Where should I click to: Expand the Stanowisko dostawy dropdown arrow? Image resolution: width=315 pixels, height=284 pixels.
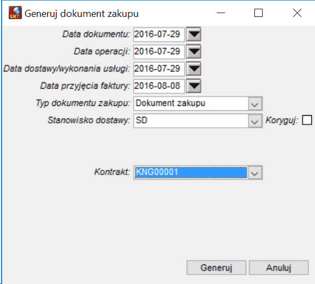[255, 121]
